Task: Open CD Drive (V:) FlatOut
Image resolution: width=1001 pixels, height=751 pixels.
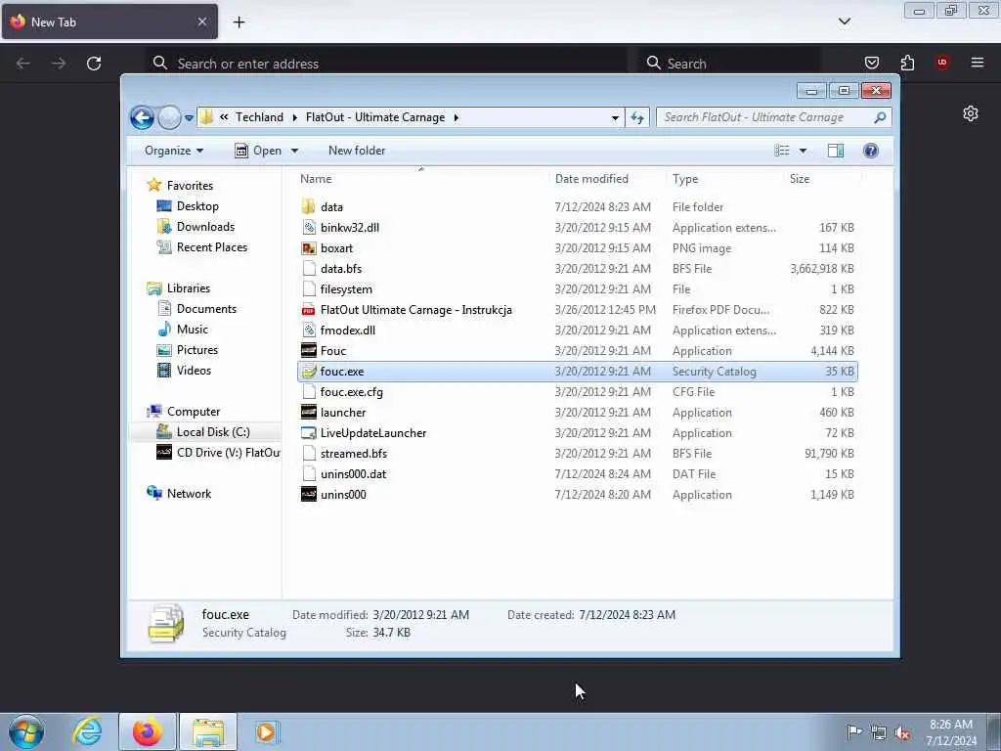Action: click(x=228, y=453)
